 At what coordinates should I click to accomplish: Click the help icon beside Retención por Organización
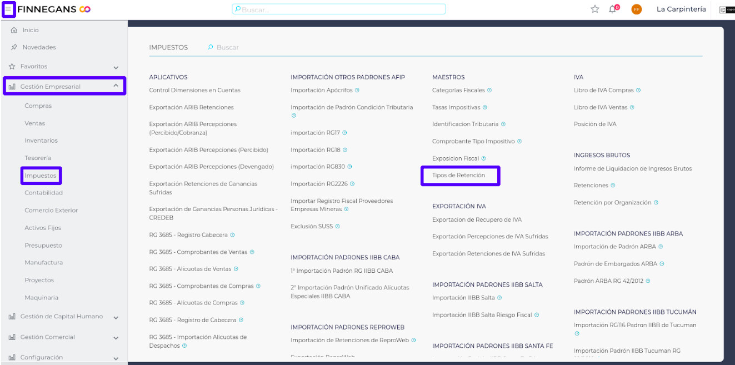pyautogui.click(x=656, y=202)
